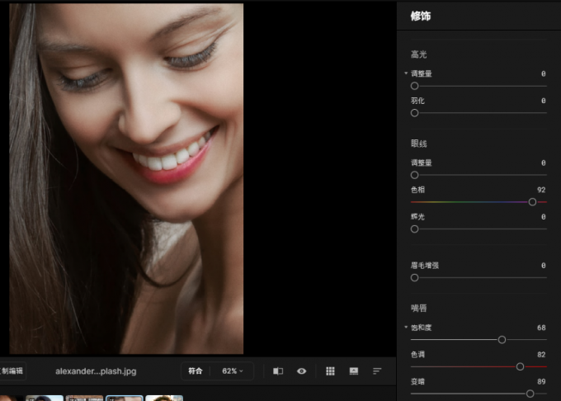Collapse the triangle beside 嘴唇 饱和度
Viewport: 561px width, 401px height.
click(406, 328)
